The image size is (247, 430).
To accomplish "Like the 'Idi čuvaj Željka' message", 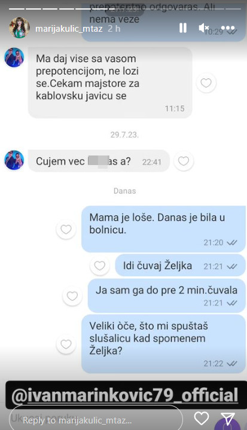I will click(99, 266).
